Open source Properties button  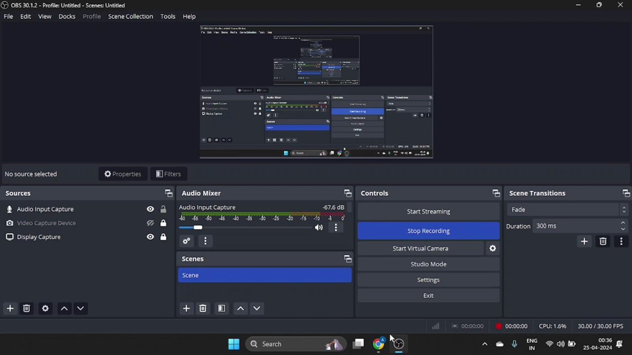point(123,174)
